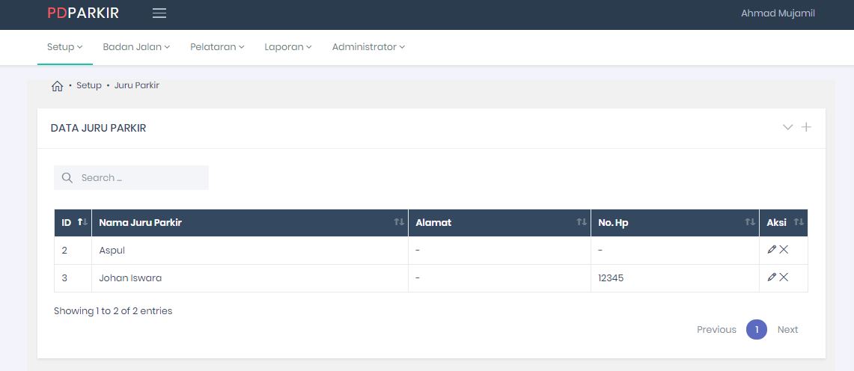Edit the Johan Iswara row pencil icon
This screenshot has height=371, width=854.
[772, 278]
